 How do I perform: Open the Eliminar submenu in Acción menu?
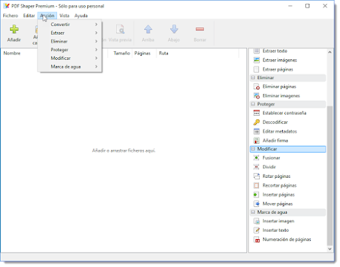[70, 42]
